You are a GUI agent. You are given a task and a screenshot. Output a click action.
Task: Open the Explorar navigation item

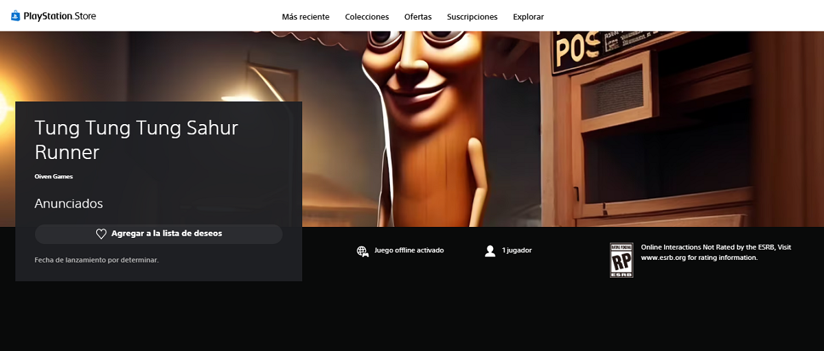[528, 16]
